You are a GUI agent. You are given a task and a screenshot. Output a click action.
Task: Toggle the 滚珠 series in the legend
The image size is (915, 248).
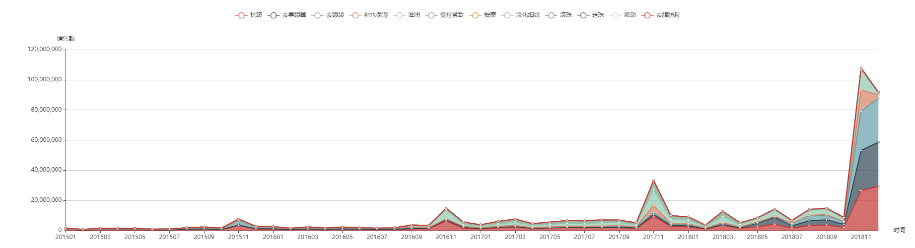click(x=559, y=15)
